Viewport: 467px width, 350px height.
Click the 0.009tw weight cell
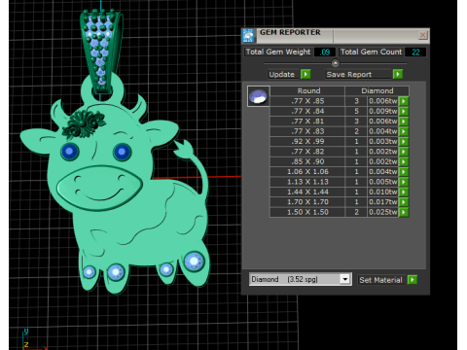pos(382,111)
